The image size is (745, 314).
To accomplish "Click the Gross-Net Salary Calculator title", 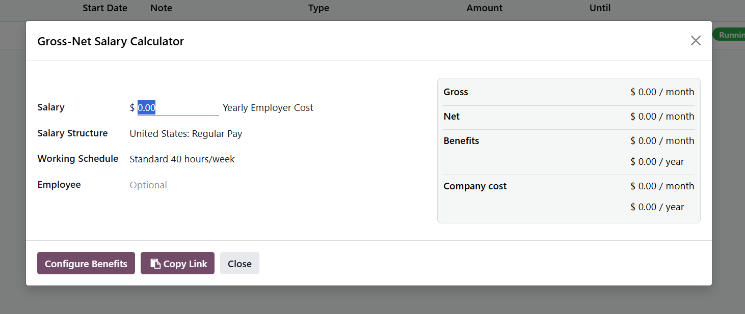I will [x=111, y=41].
